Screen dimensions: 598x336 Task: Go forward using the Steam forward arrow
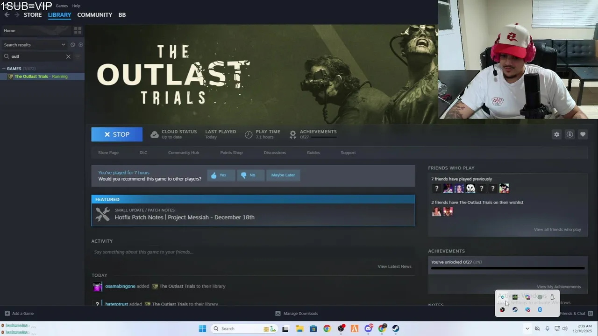[x=17, y=15]
